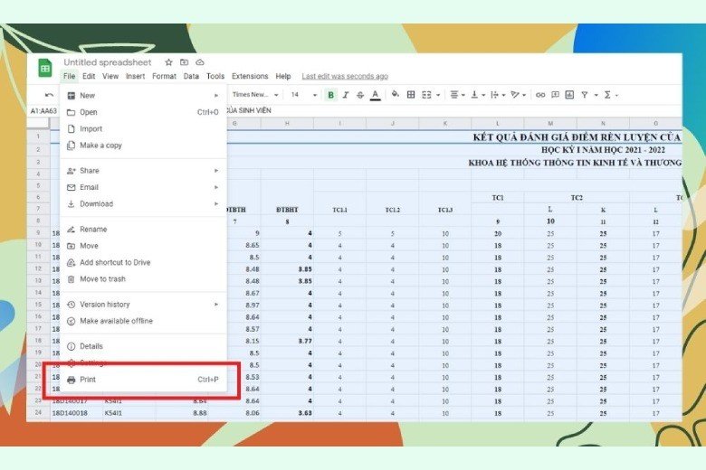
Task: Open the Help menu
Action: 283,76
